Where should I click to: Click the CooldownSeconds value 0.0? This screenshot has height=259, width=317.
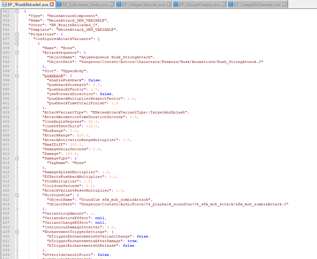pyautogui.click(x=89, y=186)
